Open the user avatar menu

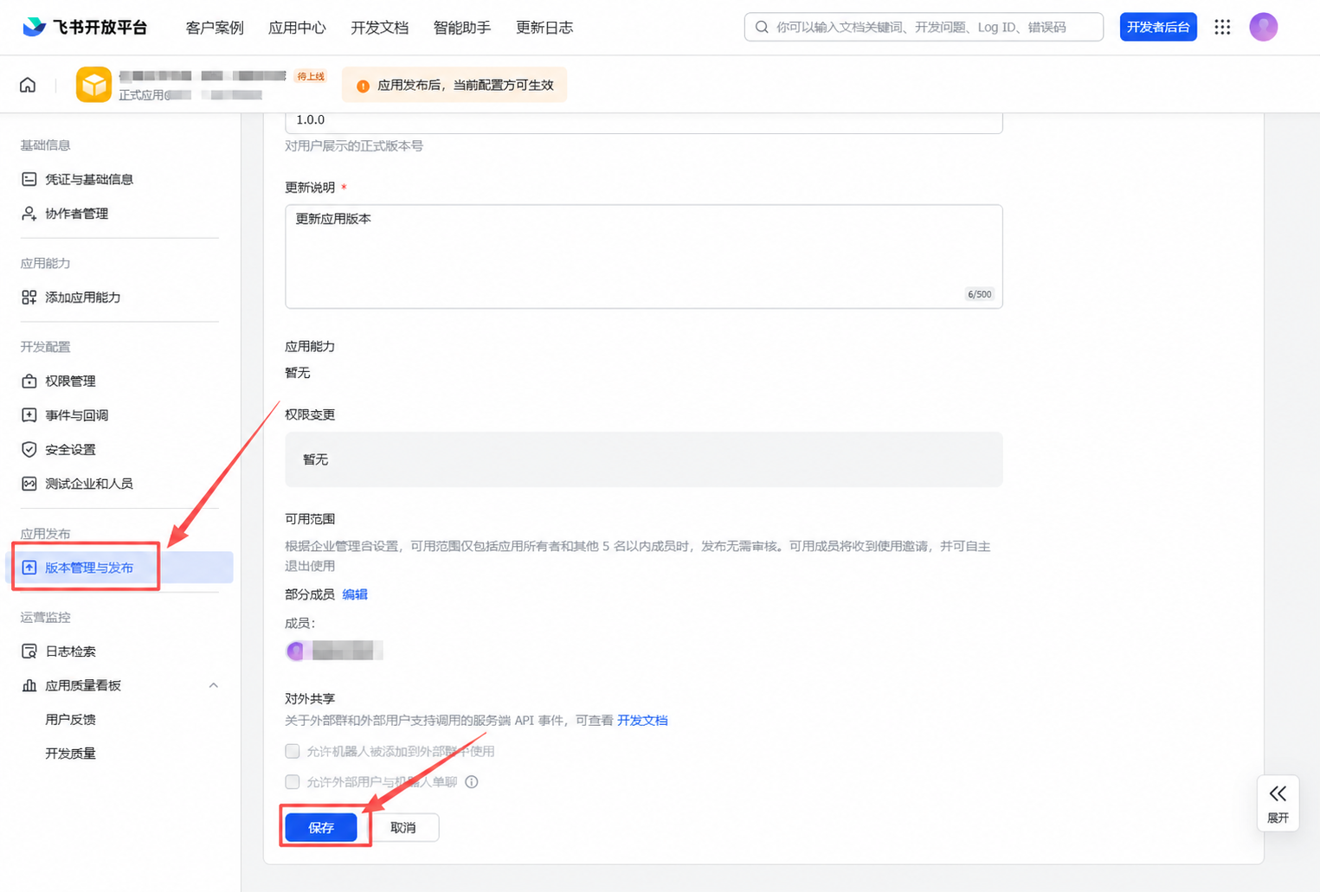[1264, 27]
